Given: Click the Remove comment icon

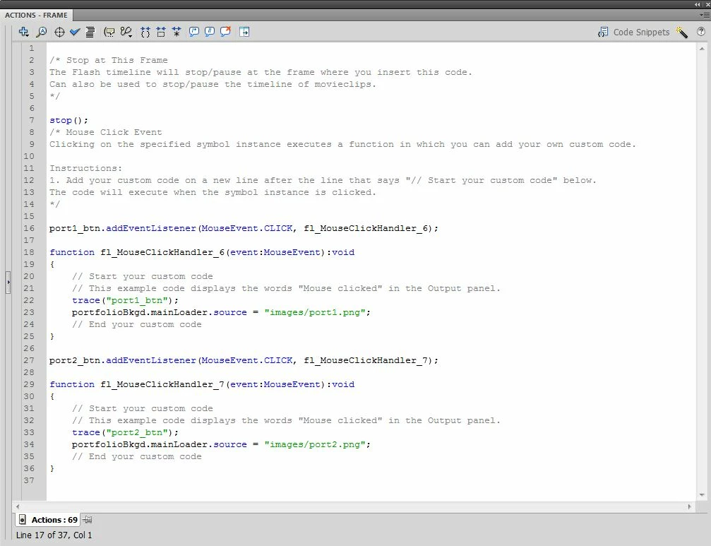Looking at the screenshot, I should click(225, 32).
